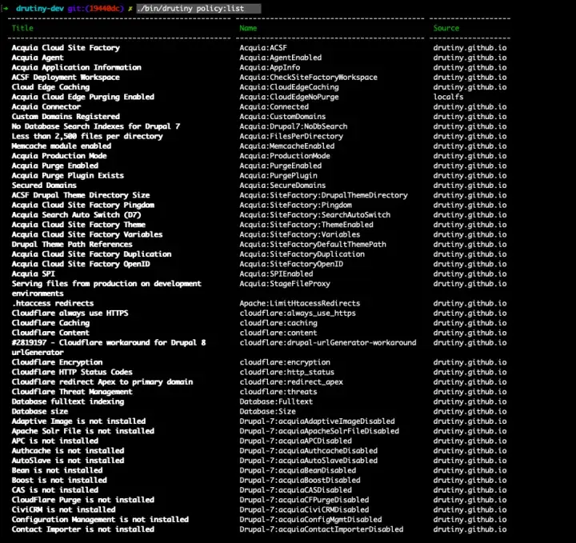Click the 'Name' column header

(248, 28)
